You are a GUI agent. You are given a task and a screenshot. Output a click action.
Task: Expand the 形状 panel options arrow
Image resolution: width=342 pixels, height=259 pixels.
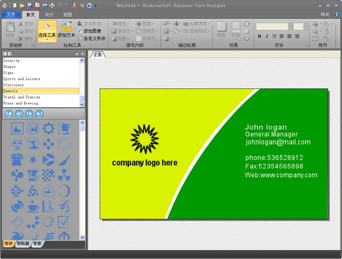(77, 54)
